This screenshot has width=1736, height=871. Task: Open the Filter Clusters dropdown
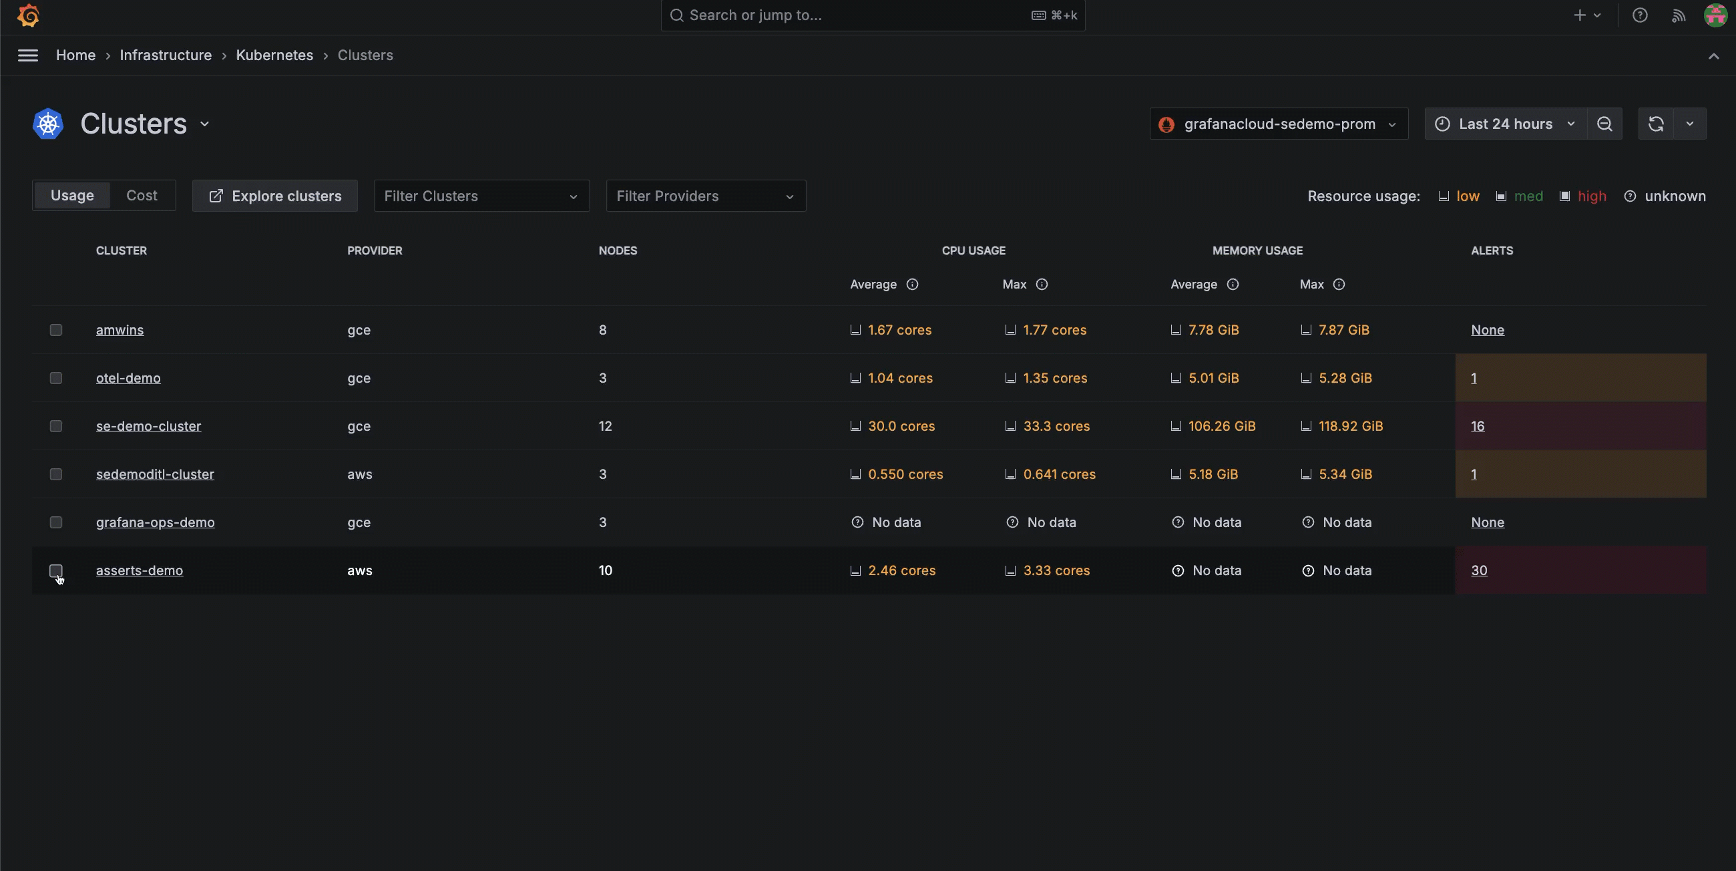coord(481,196)
